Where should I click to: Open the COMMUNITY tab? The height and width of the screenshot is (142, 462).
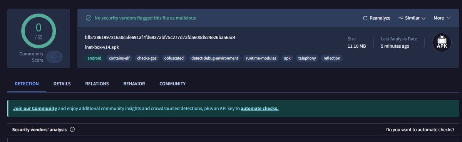point(172,84)
